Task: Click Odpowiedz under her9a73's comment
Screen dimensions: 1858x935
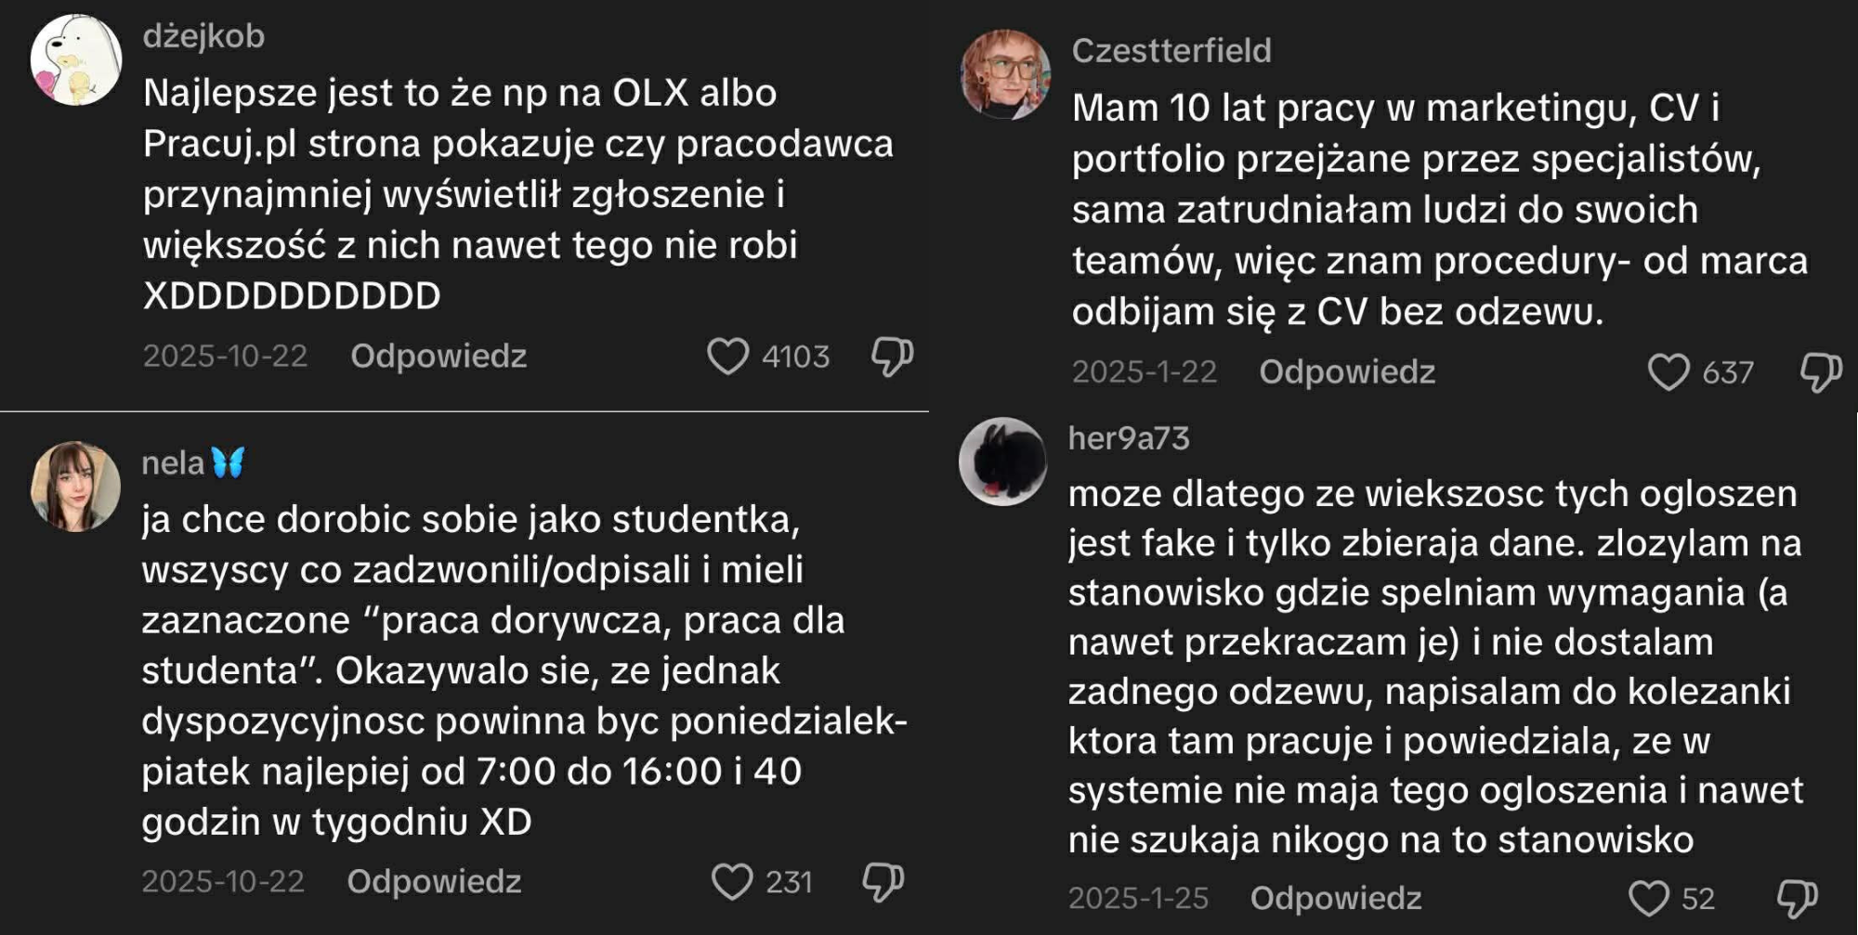Action: click(1336, 899)
